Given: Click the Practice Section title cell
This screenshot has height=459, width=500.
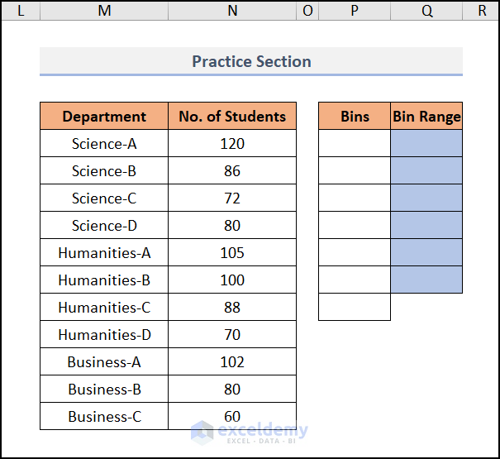Looking at the screenshot, I should [251, 61].
